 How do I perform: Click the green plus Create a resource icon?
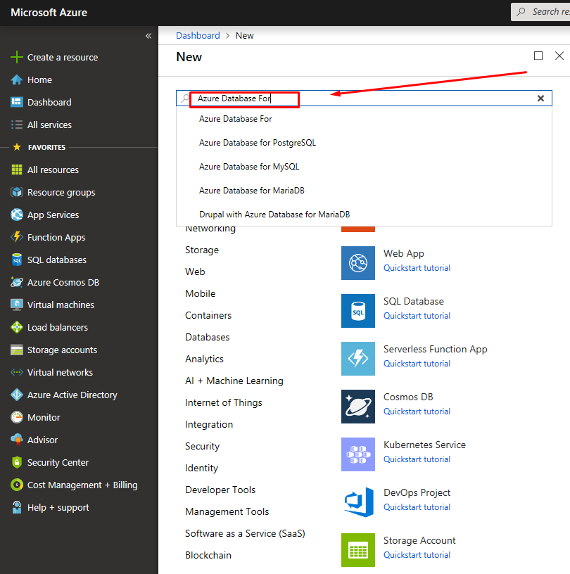tap(17, 57)
